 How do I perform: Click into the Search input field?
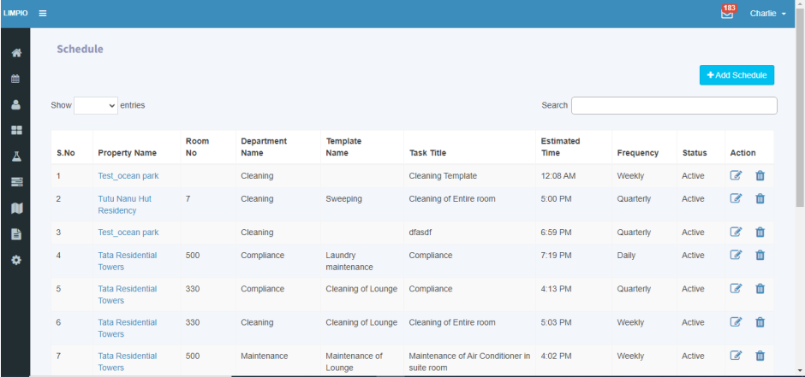click(x=674, y=105)
